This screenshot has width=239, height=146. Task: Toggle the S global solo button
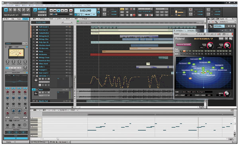[x=127, y=9]
